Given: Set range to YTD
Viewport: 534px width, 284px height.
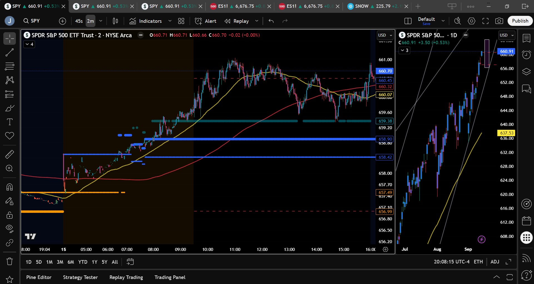Looking at the screenshot, I should click(x=83, y=262).
